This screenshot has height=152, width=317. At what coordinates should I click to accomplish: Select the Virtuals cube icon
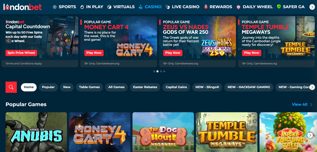[109, 7]
